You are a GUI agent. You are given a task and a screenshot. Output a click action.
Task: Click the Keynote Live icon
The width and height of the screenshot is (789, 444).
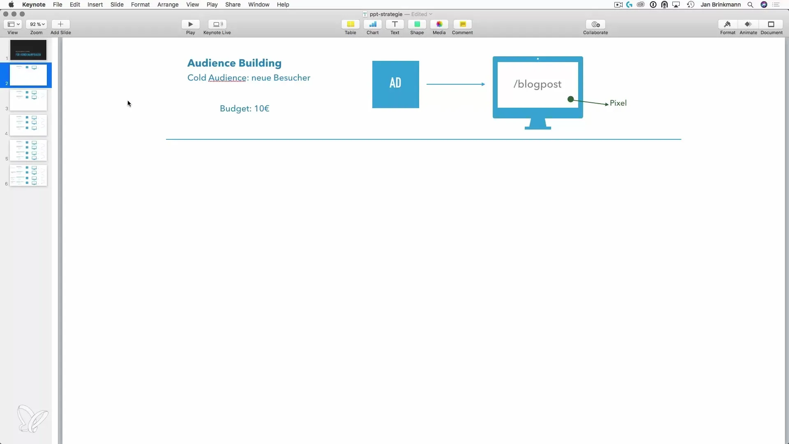point(217,24)
